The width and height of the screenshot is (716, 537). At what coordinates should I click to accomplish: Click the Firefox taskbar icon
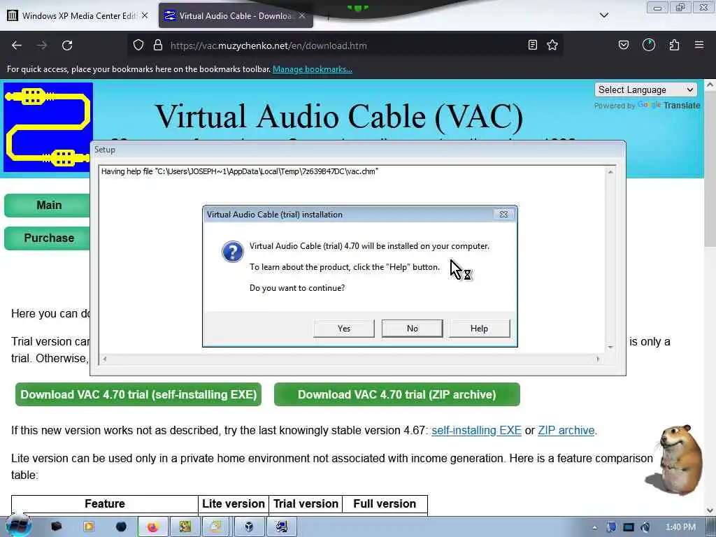point(152,527)
